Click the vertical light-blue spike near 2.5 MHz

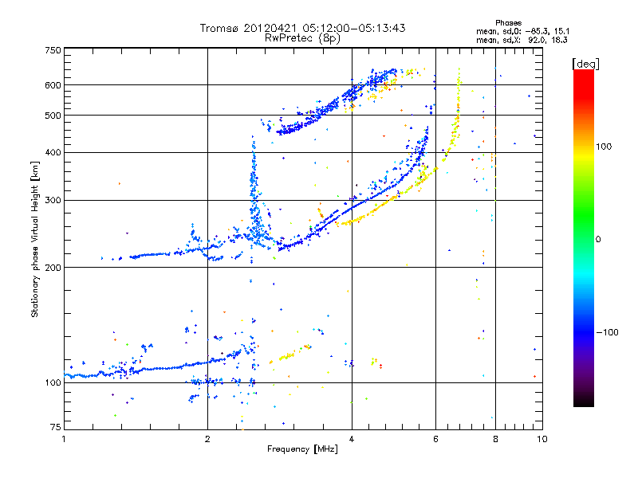[x=254, y=191]
